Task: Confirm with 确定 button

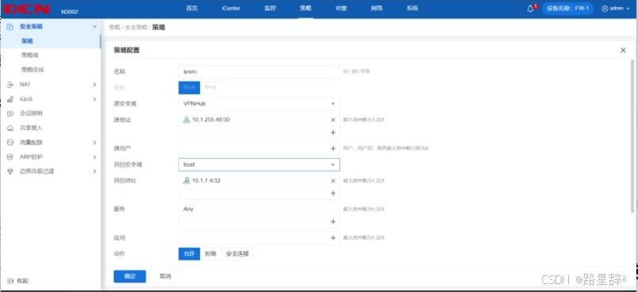Action: (x=130, y=276)
